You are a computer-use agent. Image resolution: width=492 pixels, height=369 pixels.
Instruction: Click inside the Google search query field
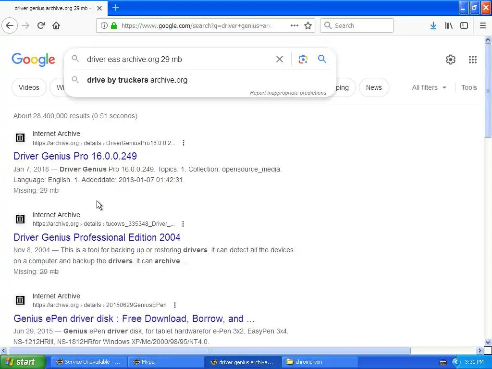[177, 59]
